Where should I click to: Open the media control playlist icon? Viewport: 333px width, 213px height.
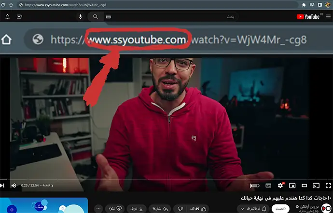click(312, 5)
